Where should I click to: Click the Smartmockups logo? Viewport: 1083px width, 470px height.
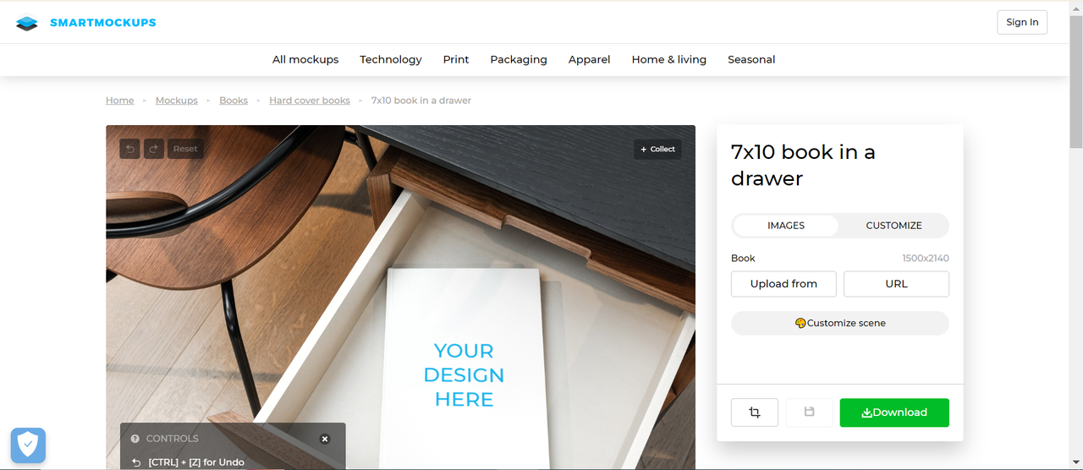[86, 23]
